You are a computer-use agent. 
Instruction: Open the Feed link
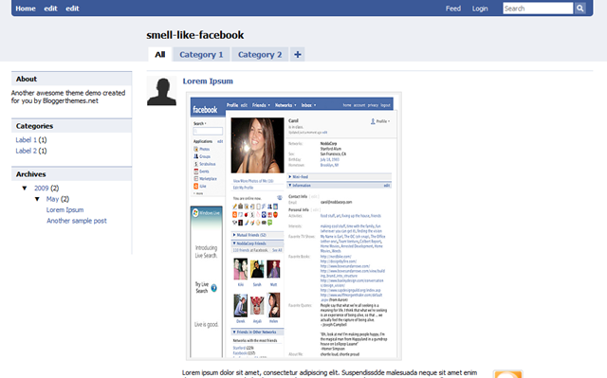tap(453, 9)
